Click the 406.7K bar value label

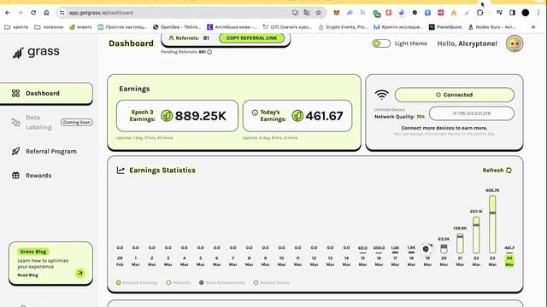click(x=492, y=190)
